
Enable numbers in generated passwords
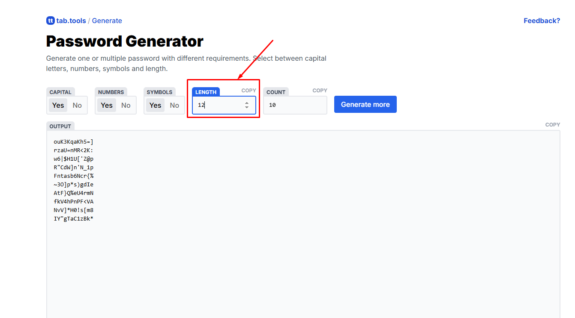[106, 105]
